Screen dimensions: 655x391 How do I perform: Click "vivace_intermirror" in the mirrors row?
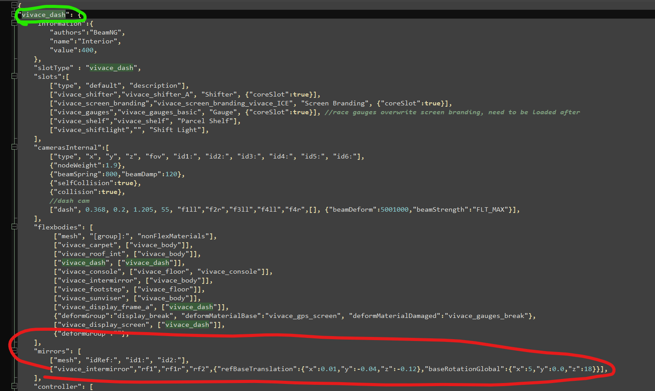[93, 369]
